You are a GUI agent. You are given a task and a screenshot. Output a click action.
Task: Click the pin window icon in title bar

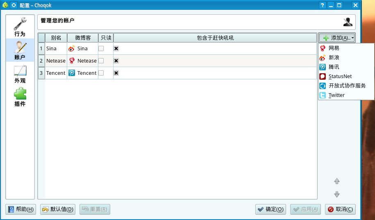14,5
